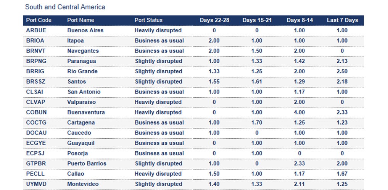Select port code ARBUE
Image resolution: width=388 pixels, height=190 pixels.
(x=35, y=30)
